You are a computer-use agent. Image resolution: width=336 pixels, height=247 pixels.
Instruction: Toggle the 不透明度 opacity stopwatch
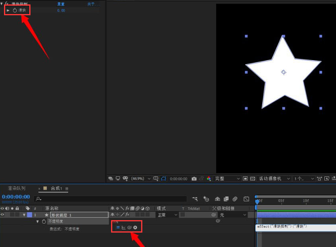pos(44,221)
